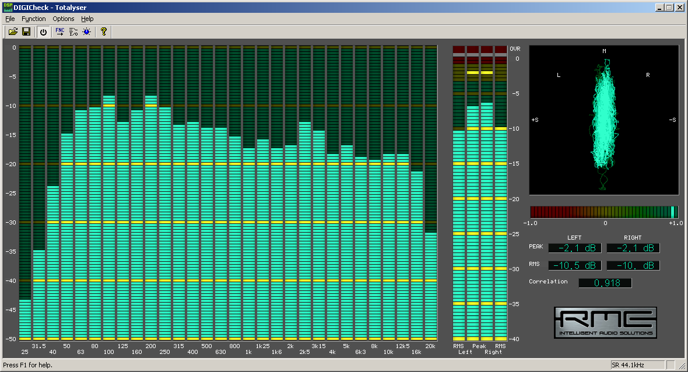
Task: Open the I/O input device setup icon
Action: 73,31
